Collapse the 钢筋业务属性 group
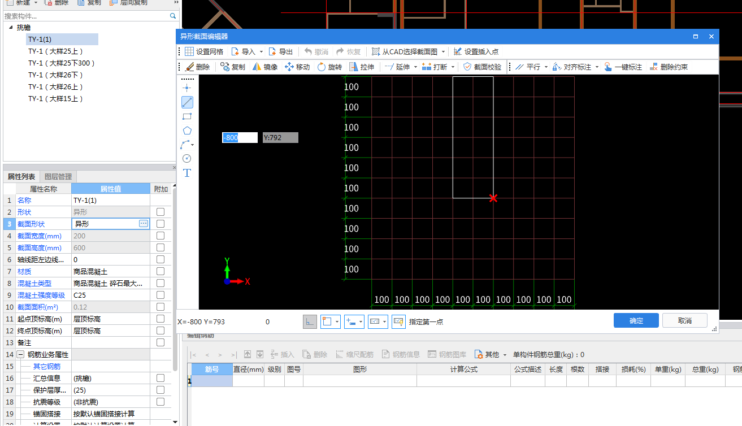 [x=20, y=354]
